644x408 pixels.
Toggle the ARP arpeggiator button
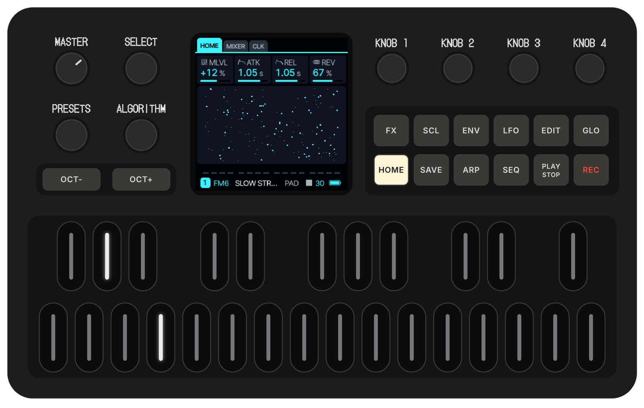471,170
